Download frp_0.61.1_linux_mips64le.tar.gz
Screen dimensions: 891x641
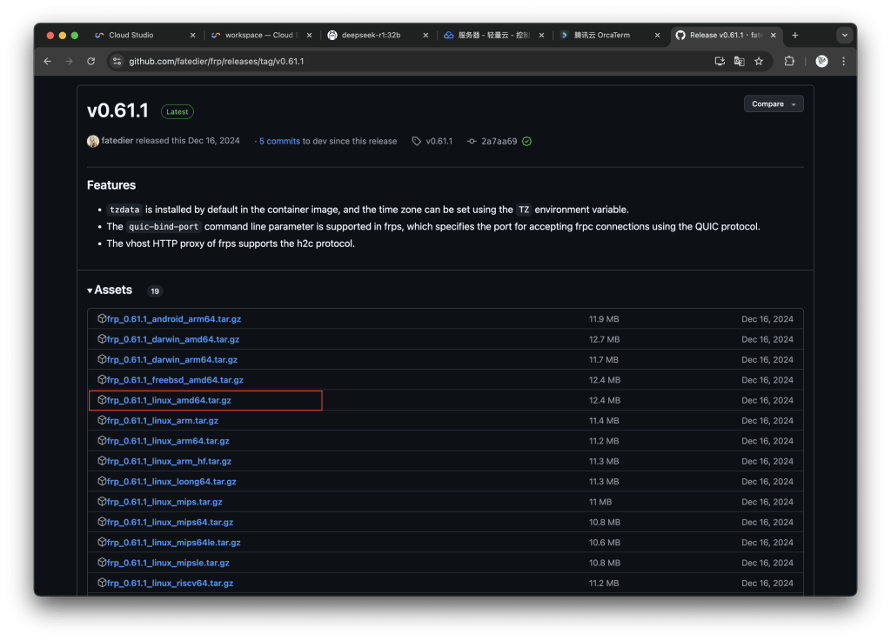174,543
